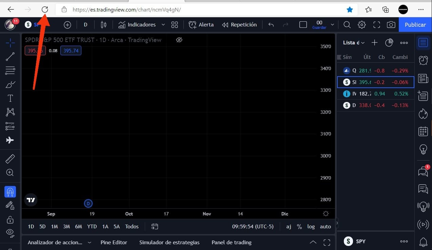Click the Publicar button
The width and height of the screenshot is (432, 250).
(x=415, y=25)
